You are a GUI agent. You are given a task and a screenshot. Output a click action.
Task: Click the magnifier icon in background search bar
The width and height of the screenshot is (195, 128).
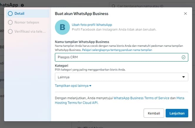point(113,6)
